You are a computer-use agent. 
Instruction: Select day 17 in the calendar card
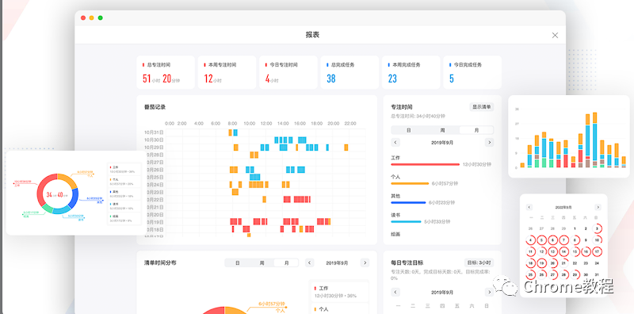[597, 251]
